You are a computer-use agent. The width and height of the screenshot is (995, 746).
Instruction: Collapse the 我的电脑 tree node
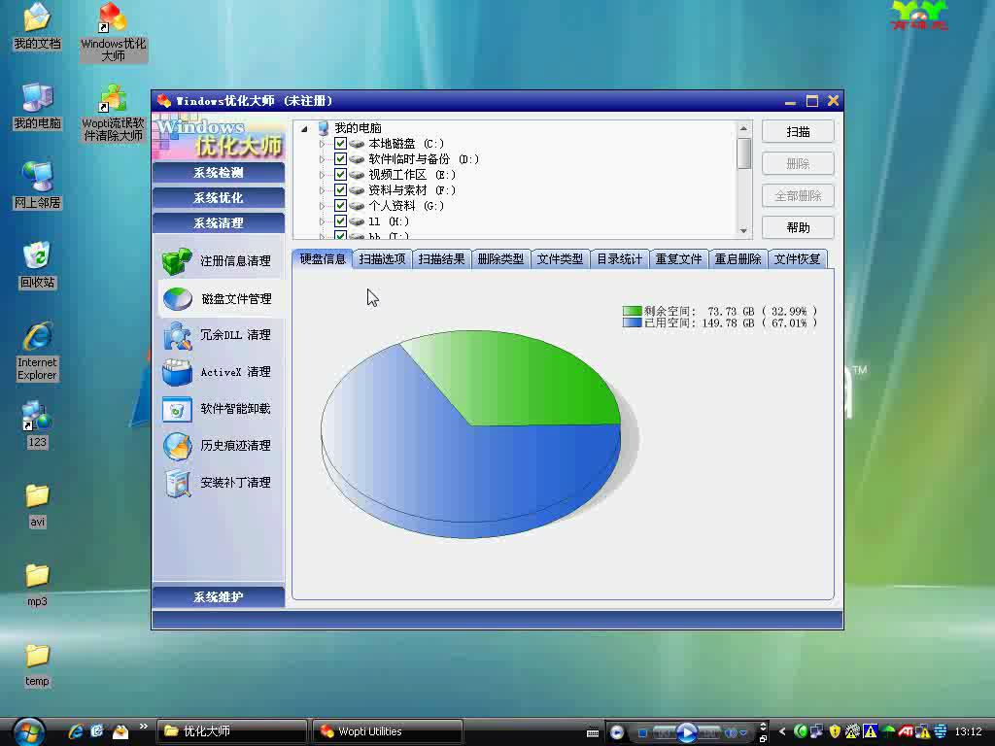304,129
